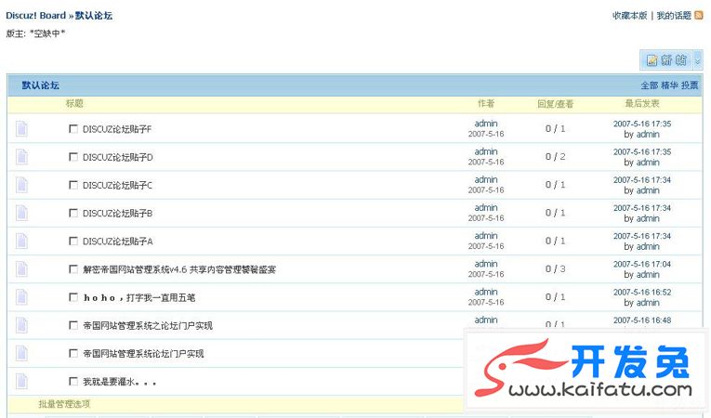The image size is (711, 418).
Task: Click 标题 column header
Action: 74,103
